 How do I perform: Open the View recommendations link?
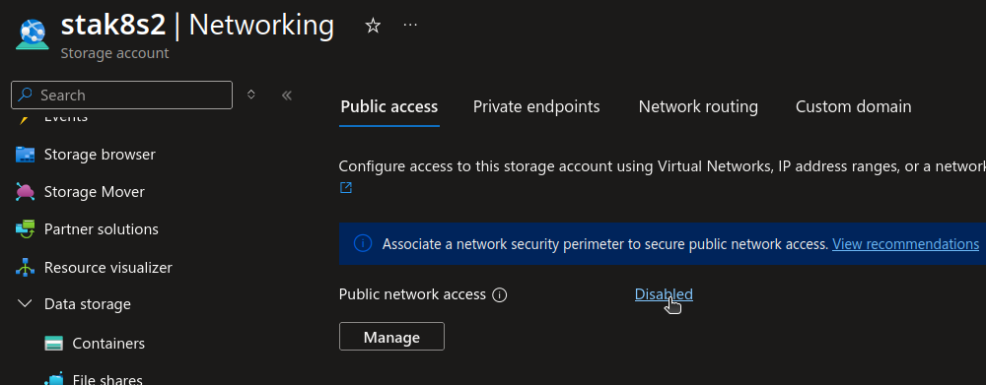pyautogui.click(x=905, y=243)
